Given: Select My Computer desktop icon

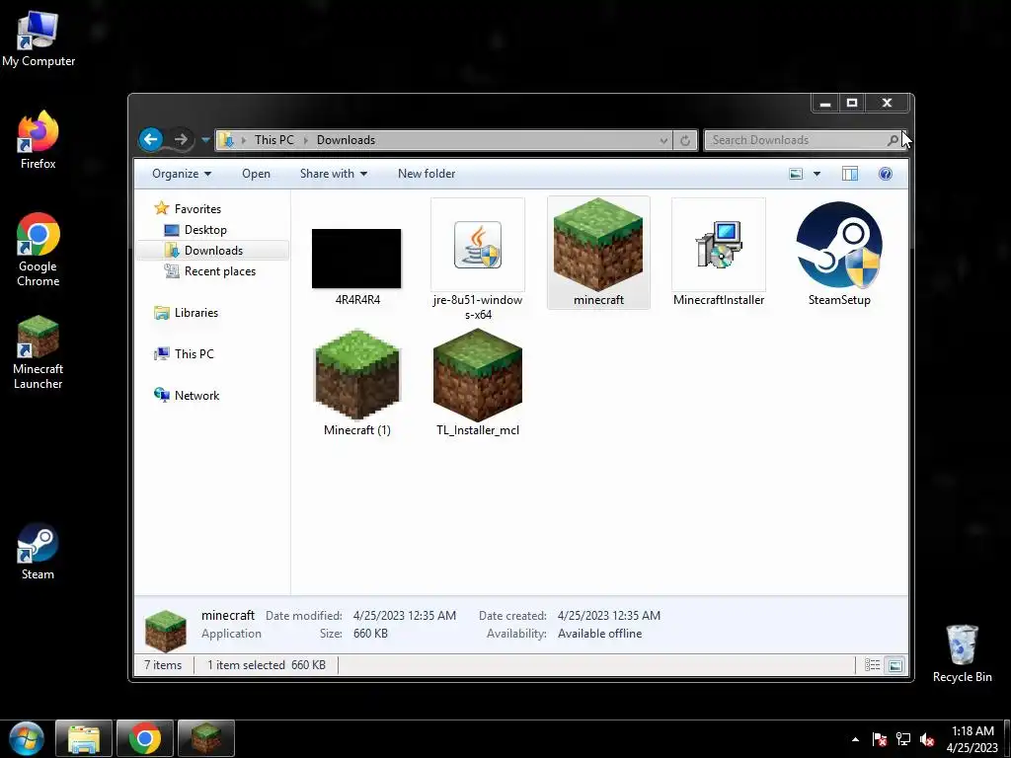Looking at the screenshot, I should point(39,39).
